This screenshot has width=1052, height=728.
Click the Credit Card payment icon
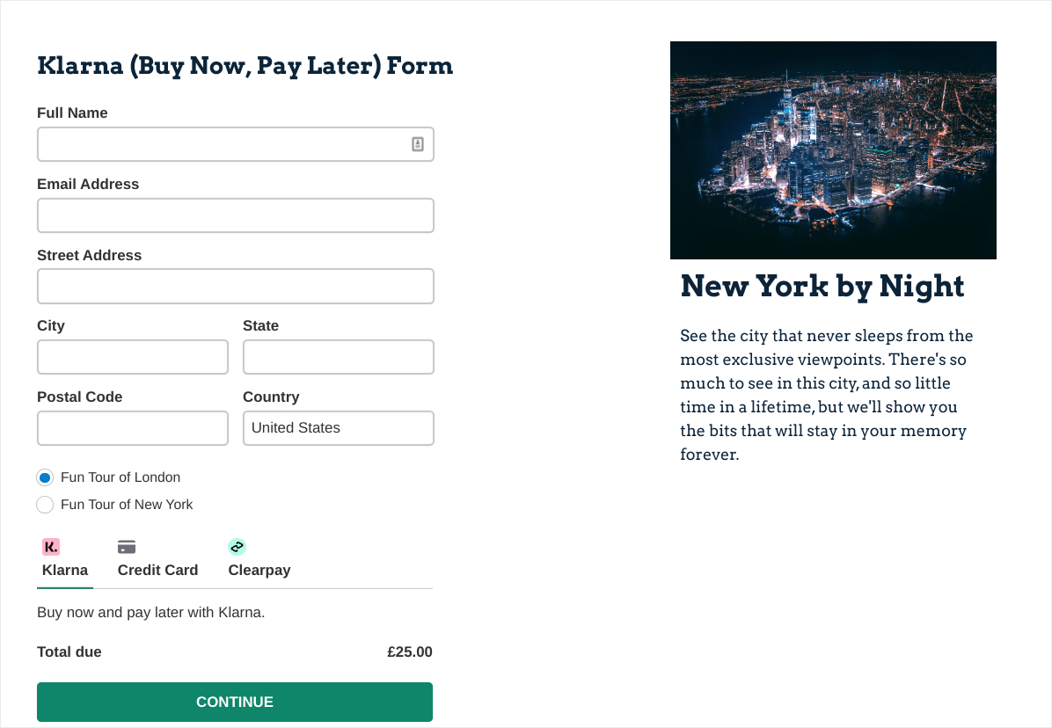click(x=126, y=546)
